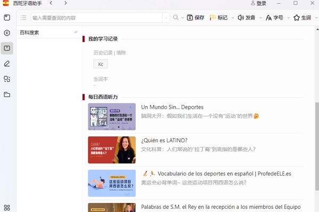Click the 生词 star button
Viewport: 319px width, 212px height.
click(303, 17)
